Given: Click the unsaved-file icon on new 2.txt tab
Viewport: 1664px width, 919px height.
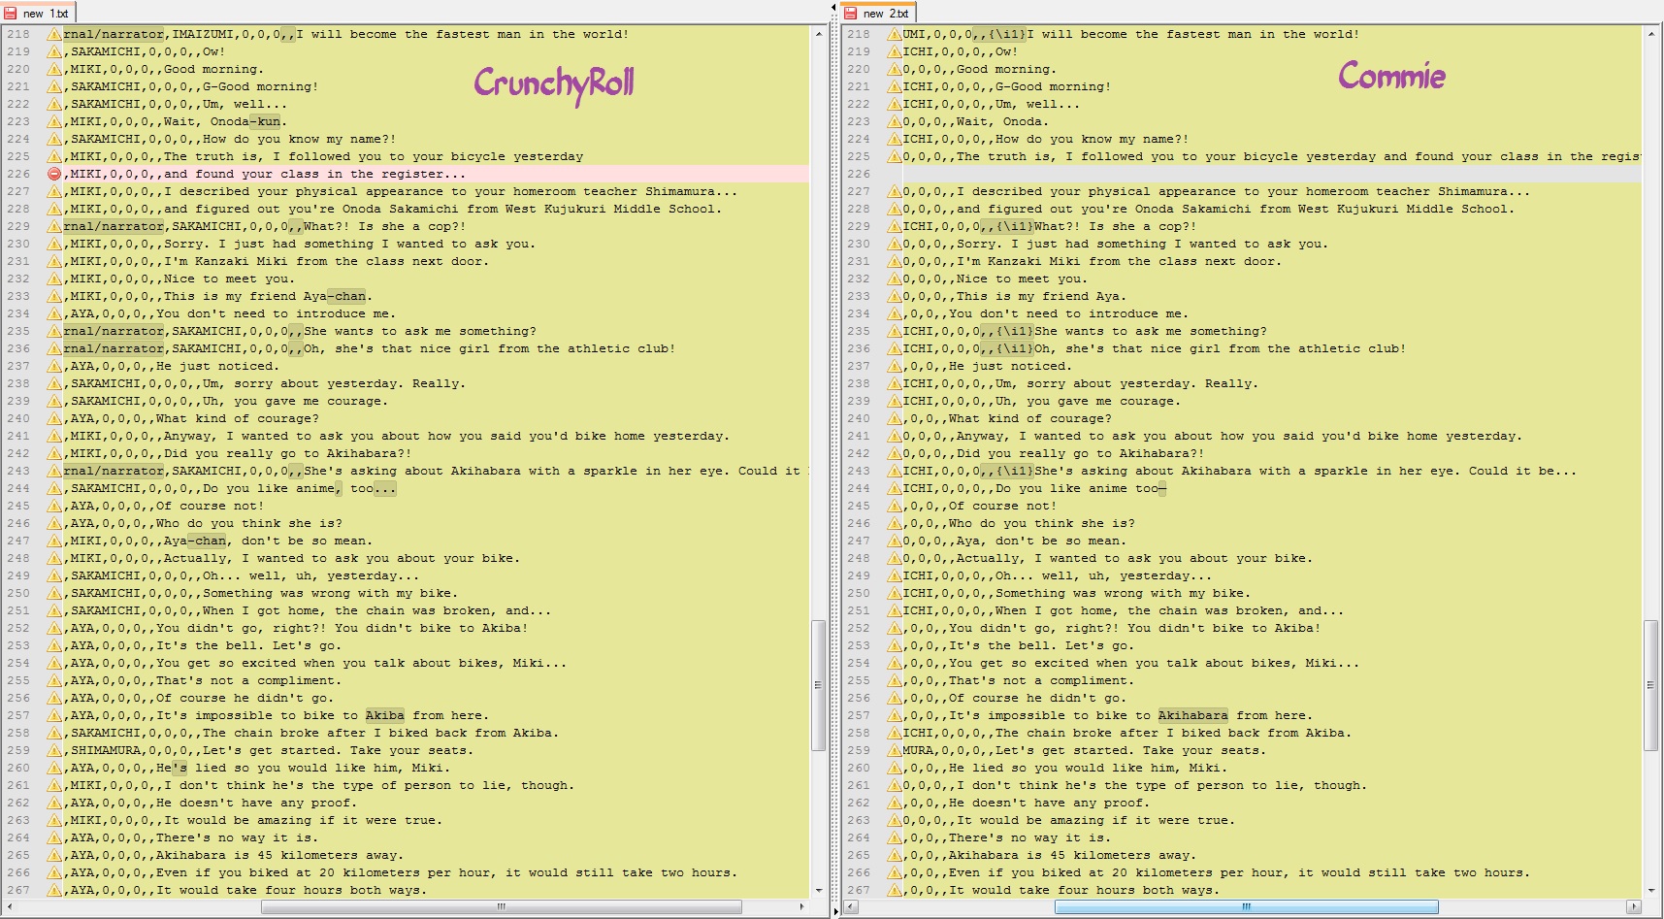Looking at the screenshot, I should point(852,14).
